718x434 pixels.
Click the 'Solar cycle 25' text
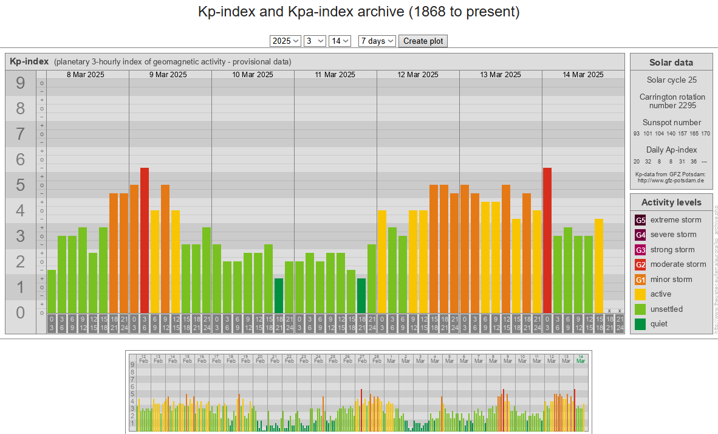(672, 80)
